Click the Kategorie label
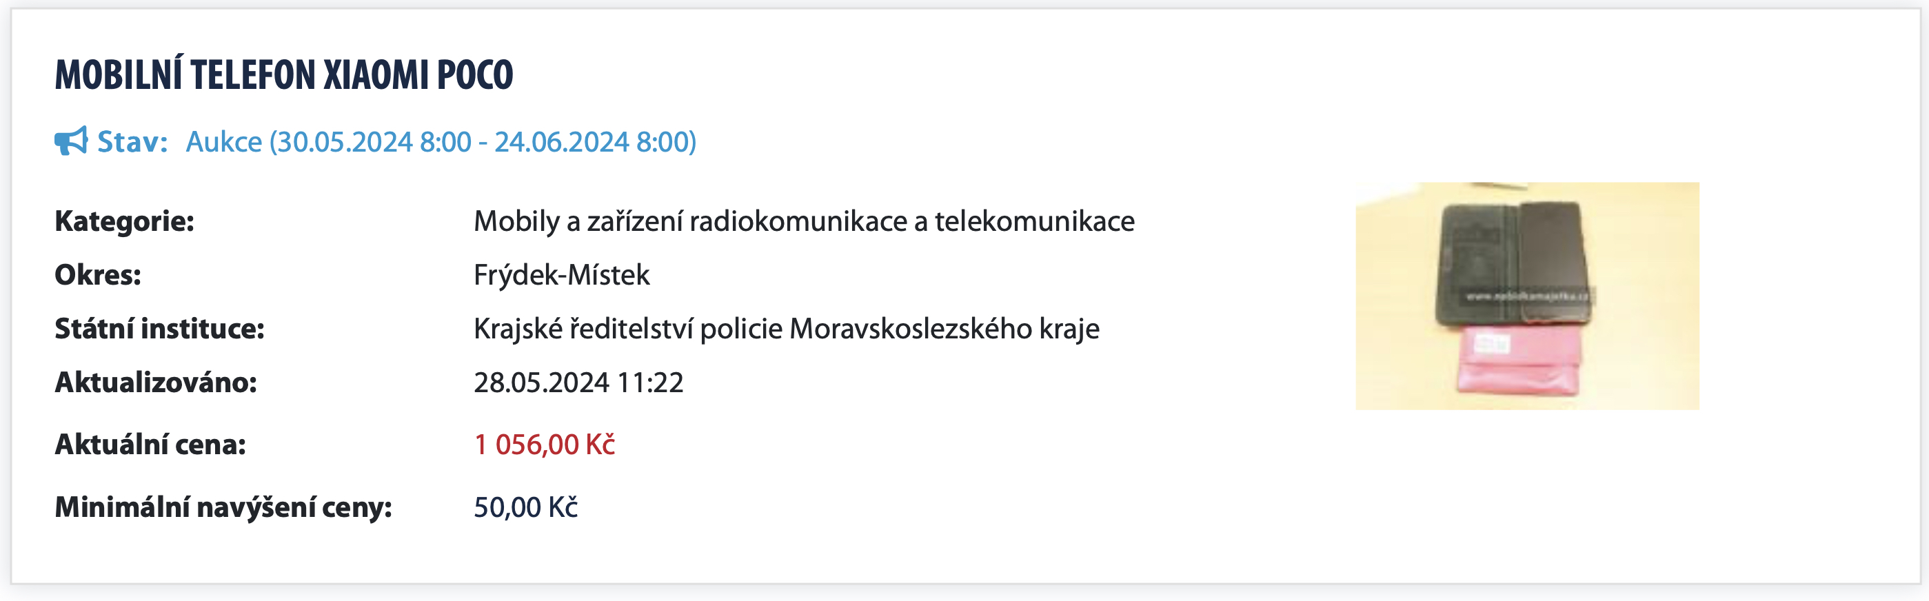Image resolution: width=1929 pixels, height=601 pixels. point(124,221)
